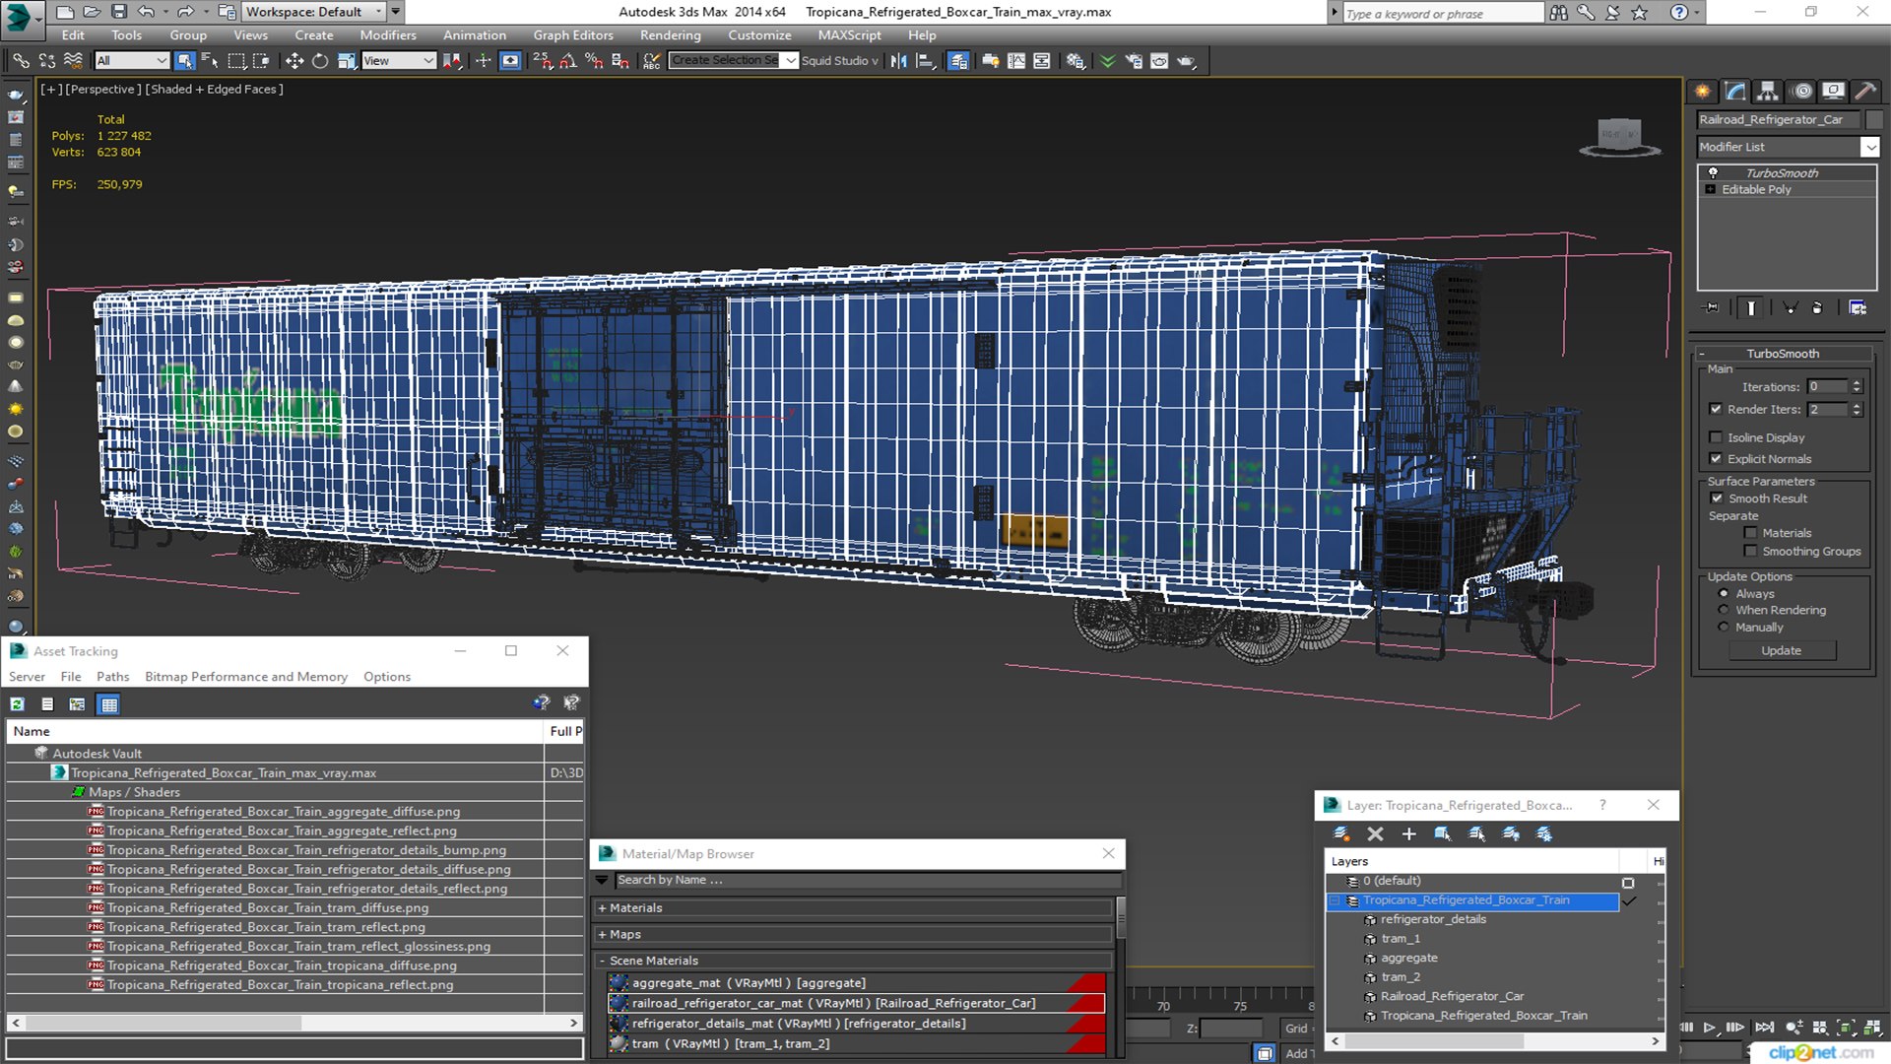Toggle TurboSmooth modifier lightbulb on/off
The height and width of the screenshot is (1064, 1891).
click(1713, 172)
